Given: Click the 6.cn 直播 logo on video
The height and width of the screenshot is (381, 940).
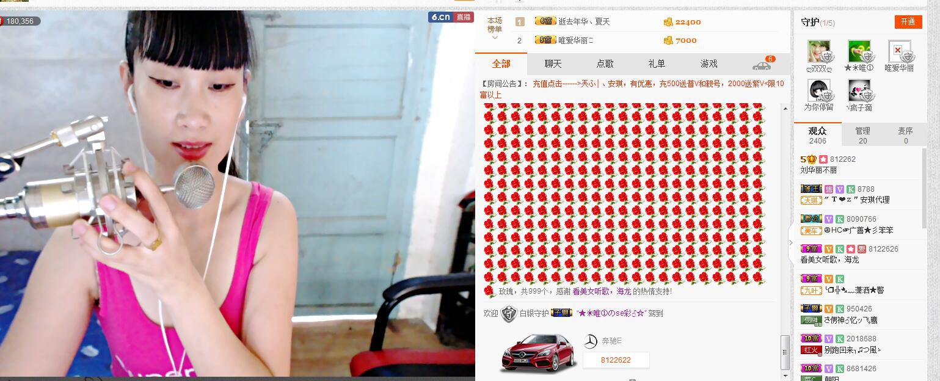Looking at the screenshot, I should click(451, 17).
